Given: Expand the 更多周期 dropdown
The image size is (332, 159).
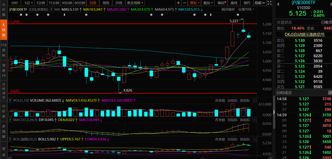Looking at the screenshot, I should [135, 3].
